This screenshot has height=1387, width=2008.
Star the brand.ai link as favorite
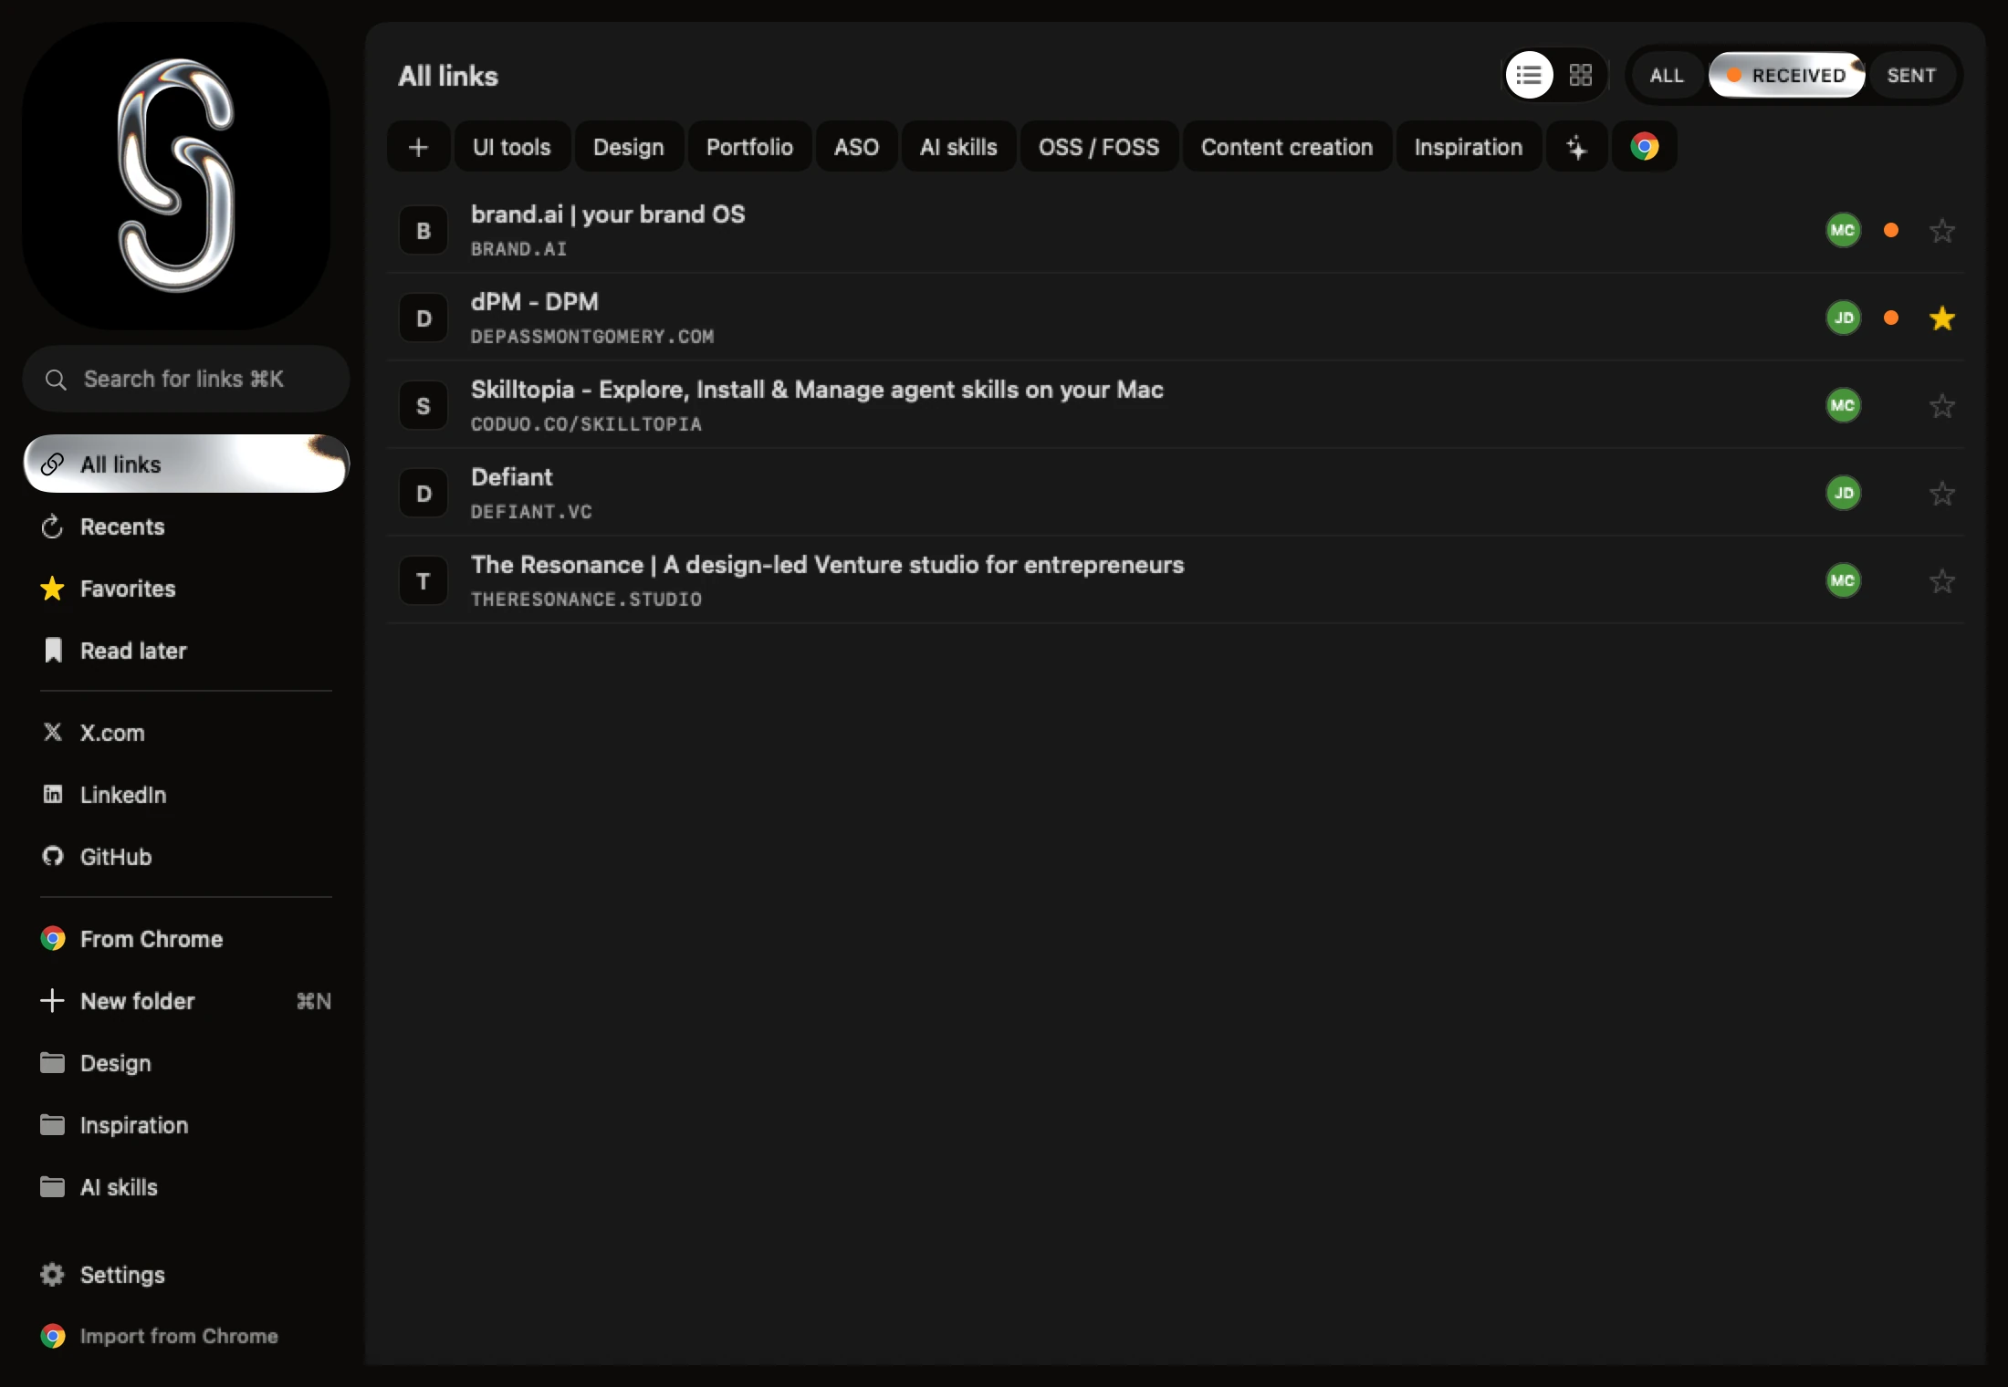(x=1942, y=230)
